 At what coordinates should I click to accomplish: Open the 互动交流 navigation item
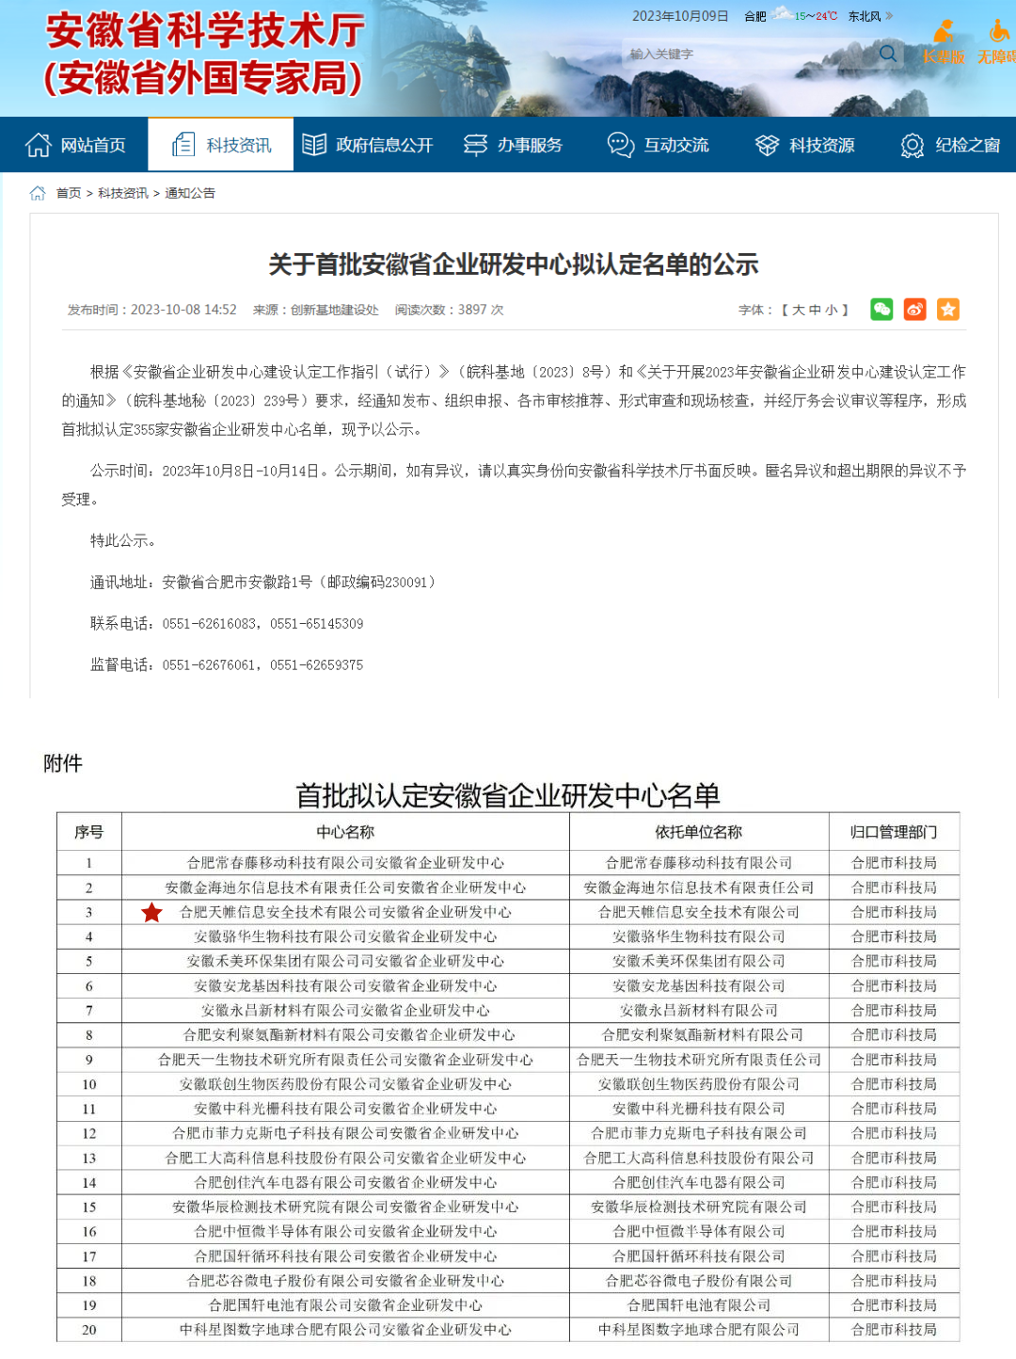(659, 145)
